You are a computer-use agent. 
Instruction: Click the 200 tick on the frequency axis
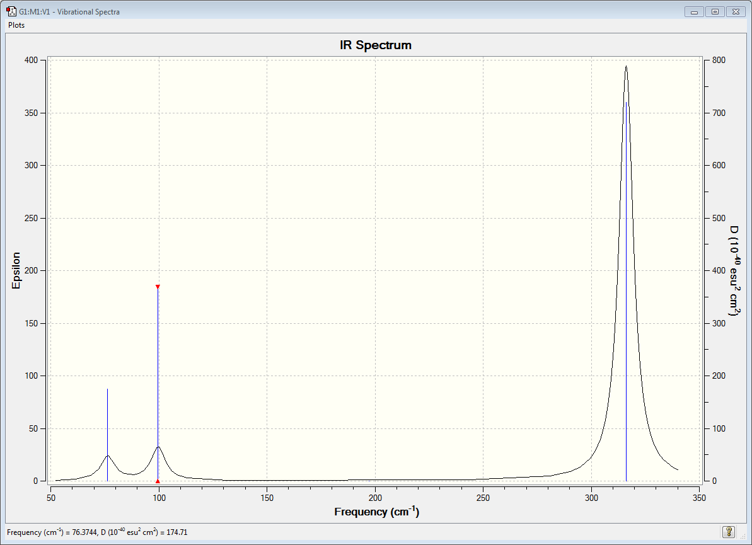pos(375,498)
